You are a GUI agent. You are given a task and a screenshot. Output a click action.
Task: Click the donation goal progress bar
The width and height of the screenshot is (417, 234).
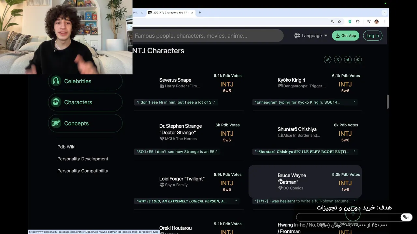point(354,217)
